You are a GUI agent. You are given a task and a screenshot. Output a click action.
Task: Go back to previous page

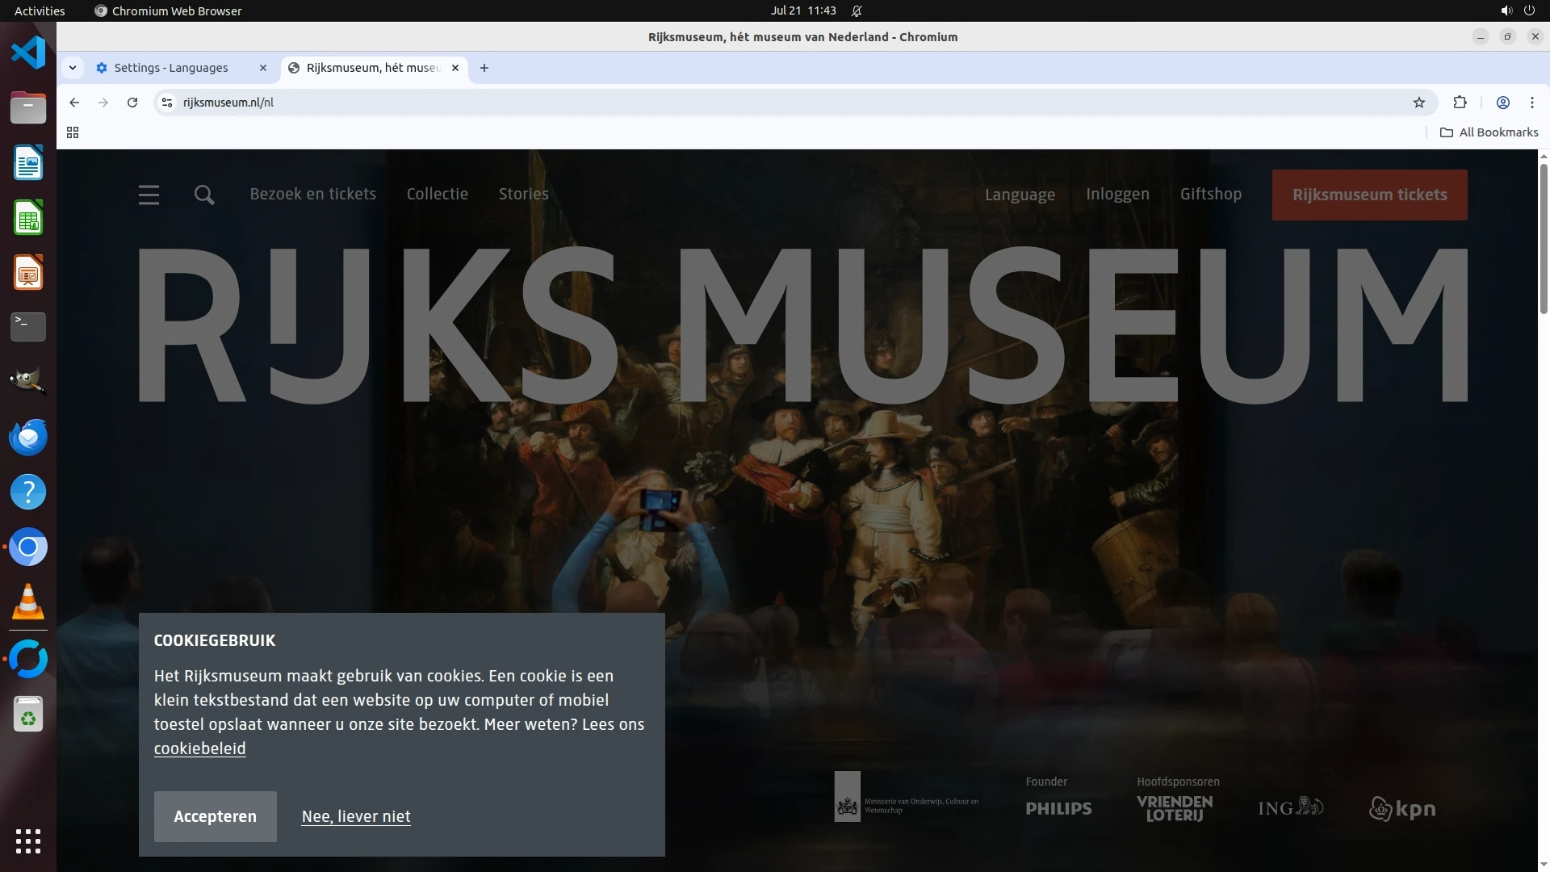[x=74, y=103]
